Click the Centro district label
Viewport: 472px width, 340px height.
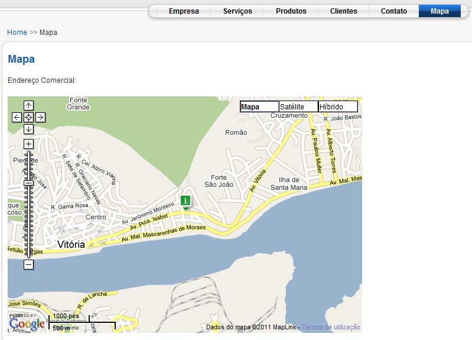tap(96, 217)
